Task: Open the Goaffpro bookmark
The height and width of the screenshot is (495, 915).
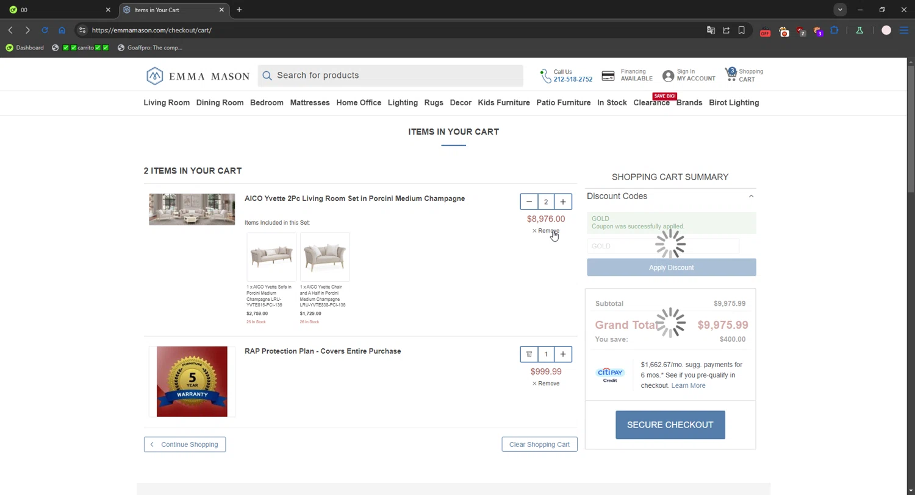Action: click(150, 47)
